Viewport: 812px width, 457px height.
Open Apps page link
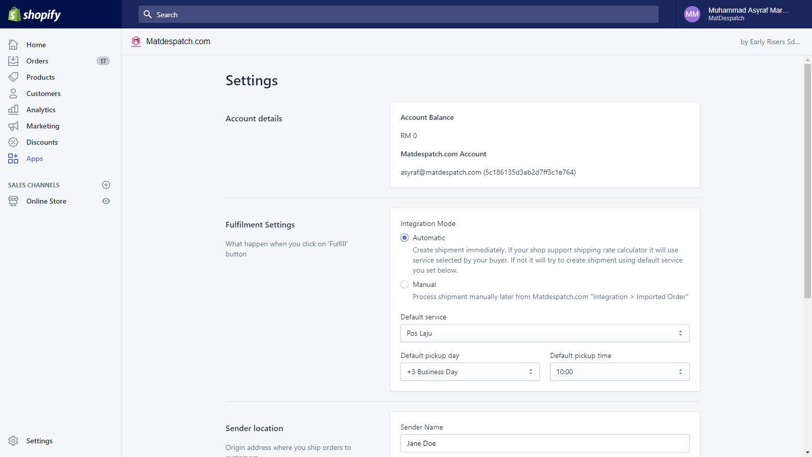point(35,158)
